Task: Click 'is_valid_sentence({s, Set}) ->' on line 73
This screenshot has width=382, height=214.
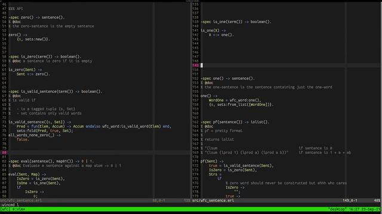Action: tap(40, 122)
